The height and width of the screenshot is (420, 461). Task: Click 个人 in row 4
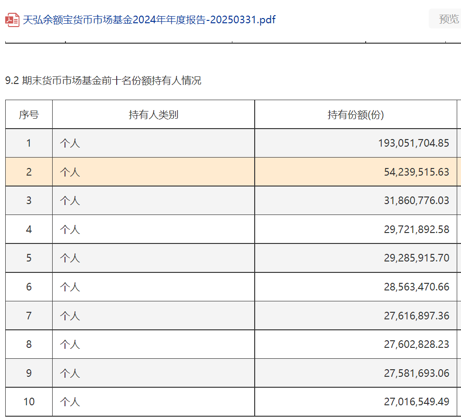coord(70,229)
